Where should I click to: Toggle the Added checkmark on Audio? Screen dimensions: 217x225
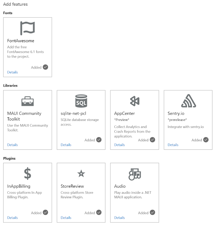click(x=152, y=212)
